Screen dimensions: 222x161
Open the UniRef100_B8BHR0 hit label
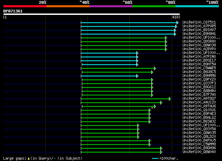[199, 91]
